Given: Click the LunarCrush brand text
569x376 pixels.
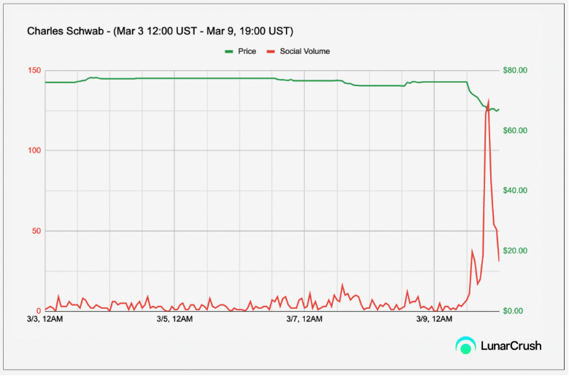Looking at the screenshot, I should point(511,346).
